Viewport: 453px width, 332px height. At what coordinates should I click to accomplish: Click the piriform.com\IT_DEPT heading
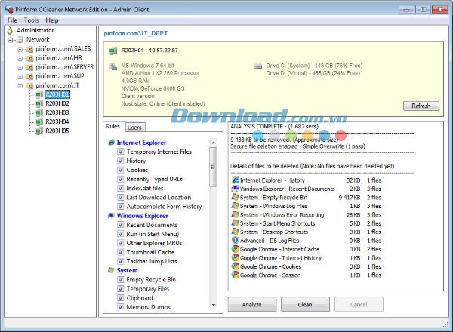pyautogui.click(x=136, y=33)
